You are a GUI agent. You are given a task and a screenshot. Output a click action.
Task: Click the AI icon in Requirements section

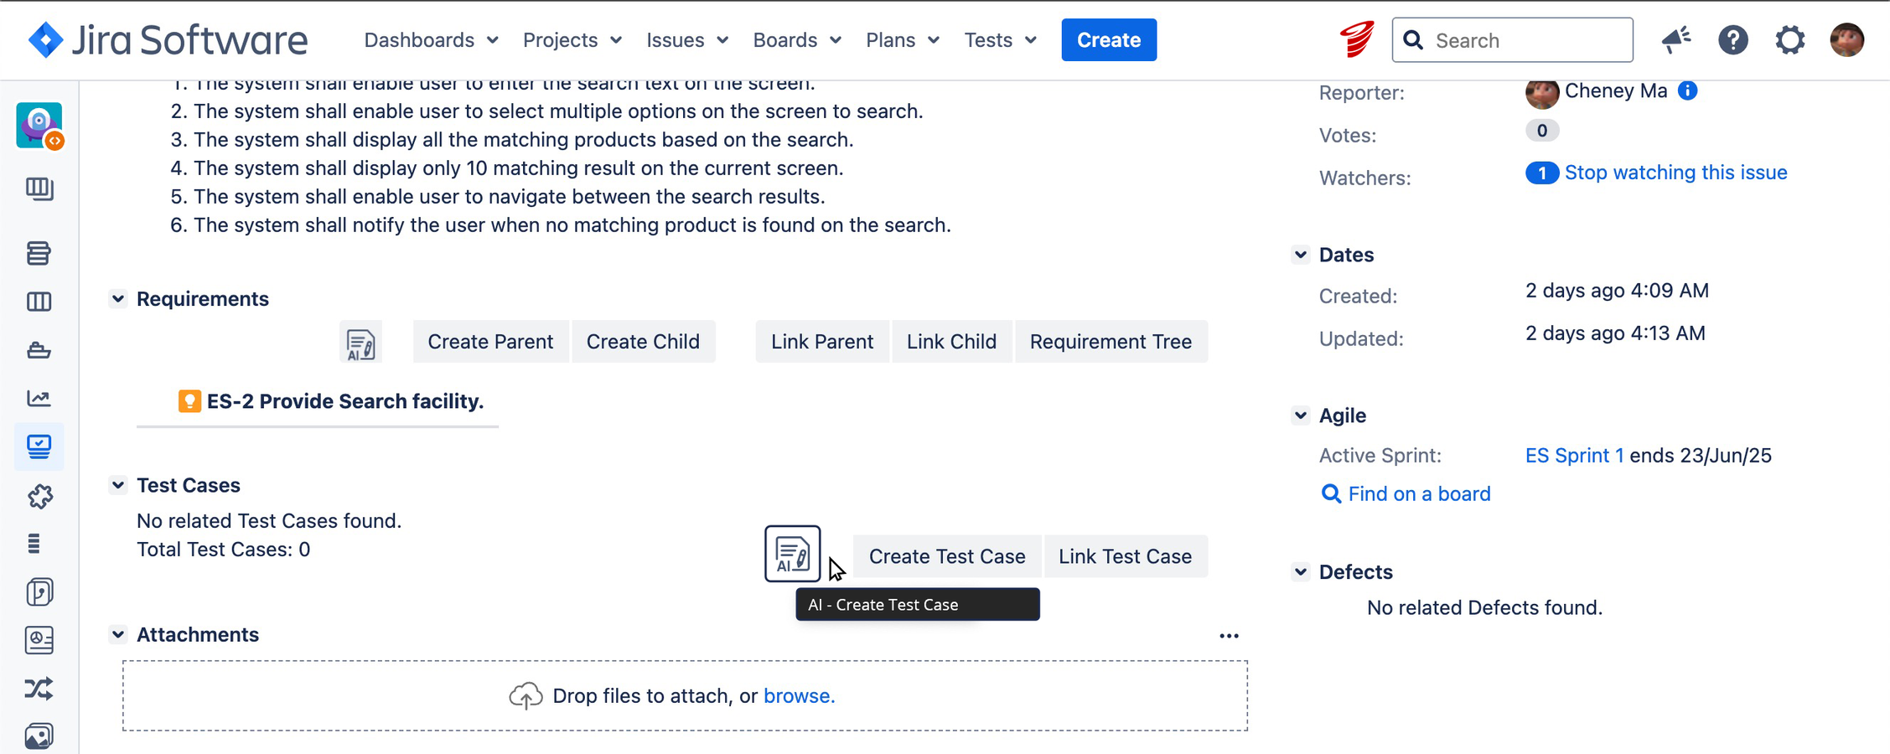click(360, 342)
